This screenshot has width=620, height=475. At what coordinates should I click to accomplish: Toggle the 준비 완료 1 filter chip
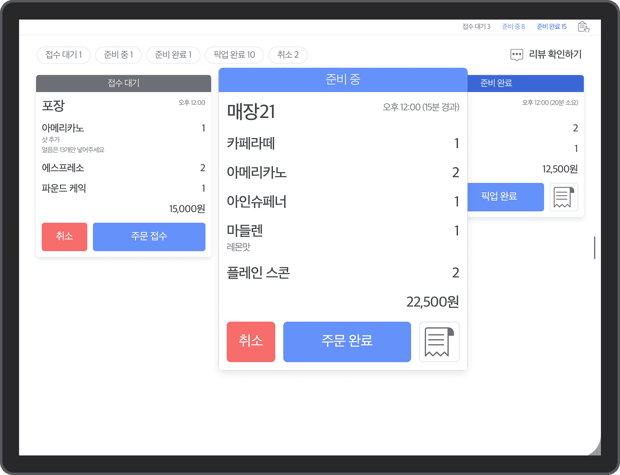tap(173, 55)
